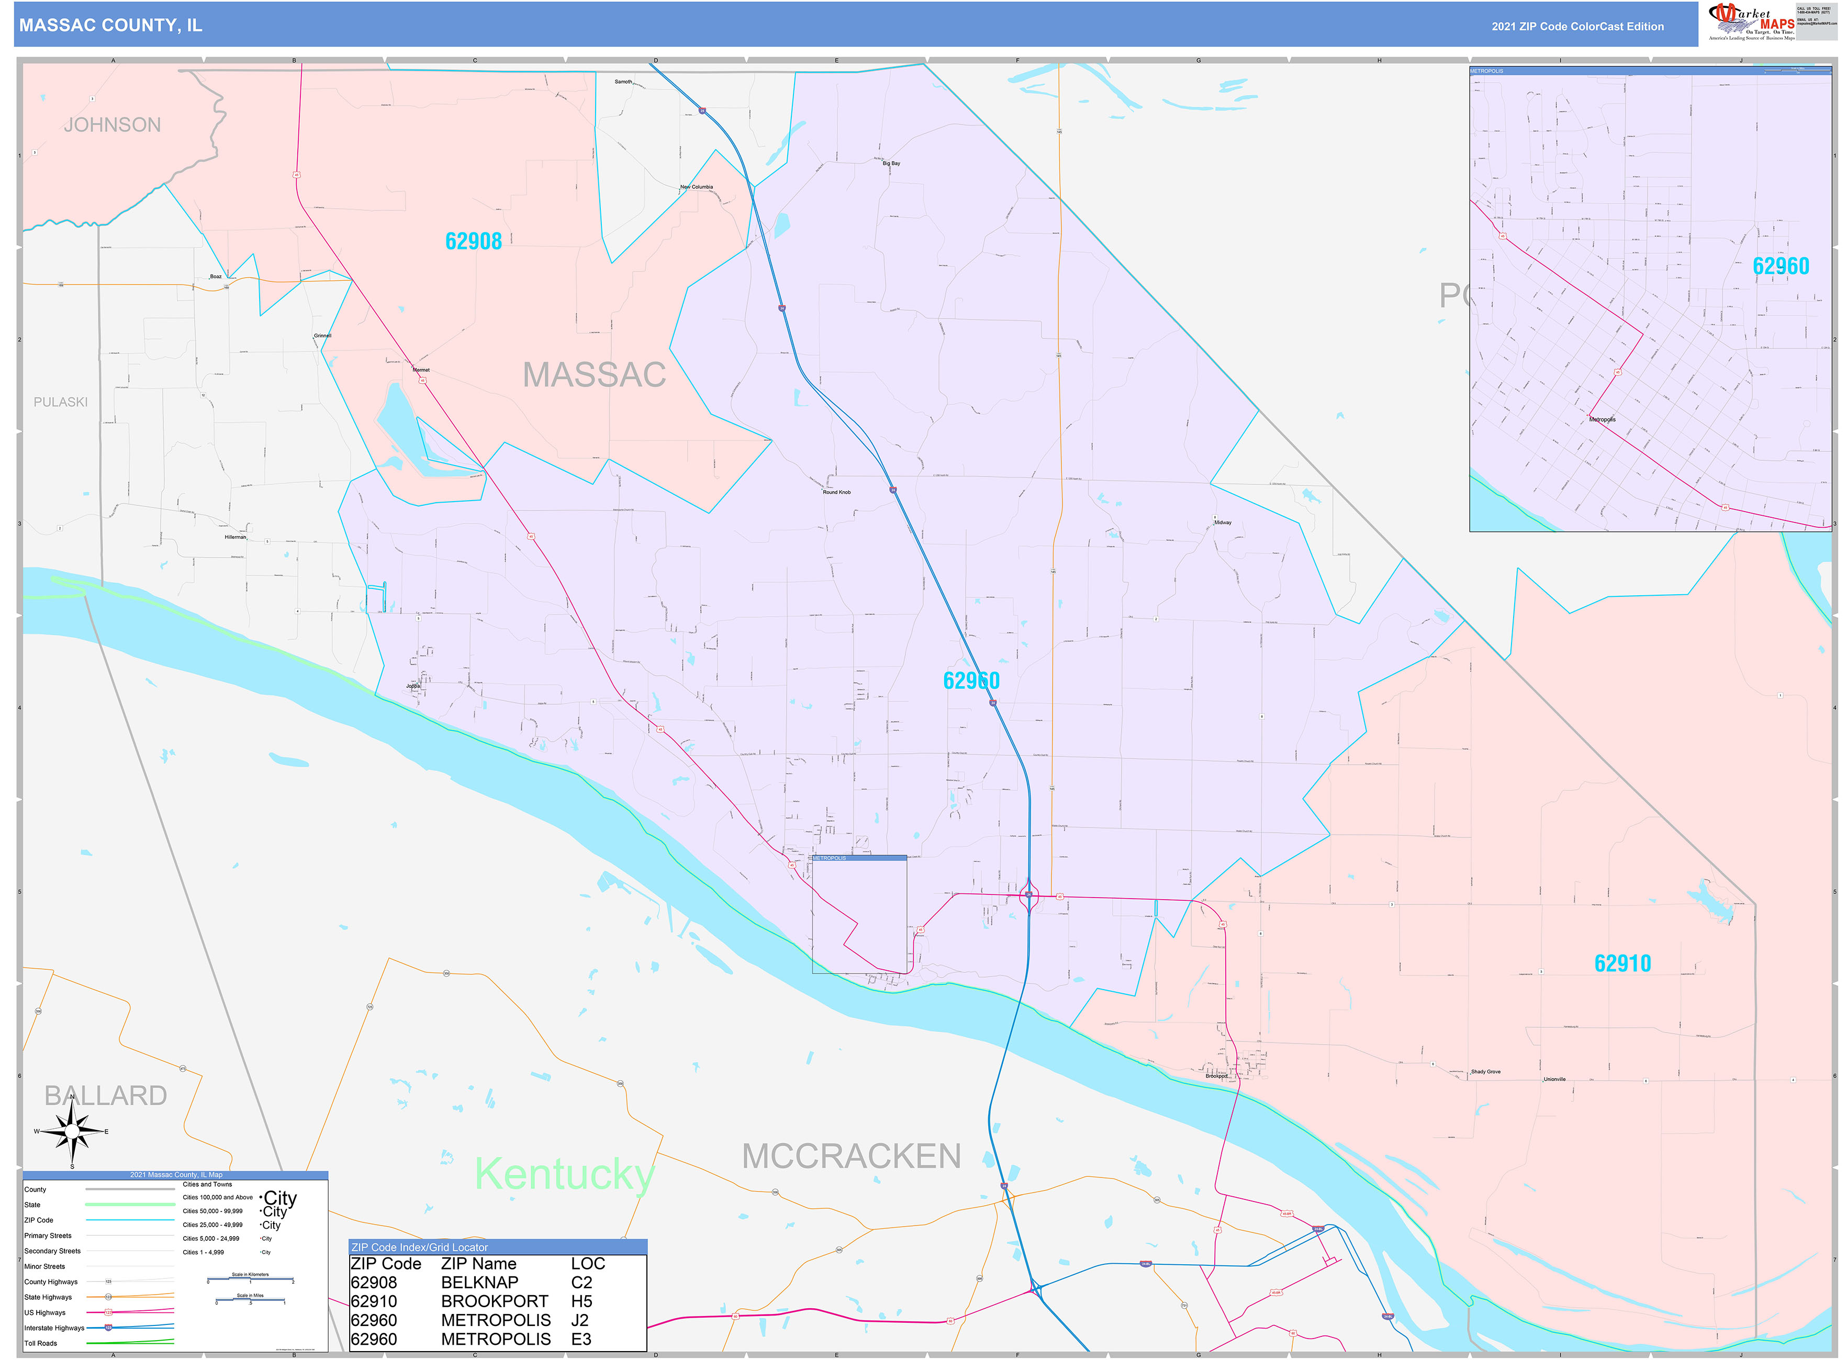Image resolution: width=1847 pixels, height=1360 pixels.
Task: Click ZIP label 62908 on the map
Action: [474, 240]
